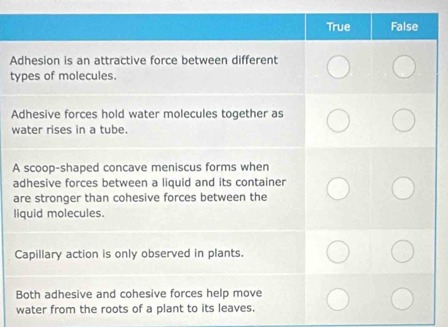Select False for concave meniscus statement
The height and width of the screenshot is (327, 448).
click(403, 188)
